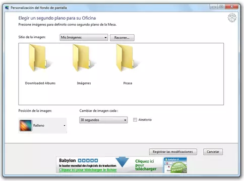The height and width of the screenshot is (181, 244).
Task: Open the settings gear icon
Action: [x=232, y=18]
